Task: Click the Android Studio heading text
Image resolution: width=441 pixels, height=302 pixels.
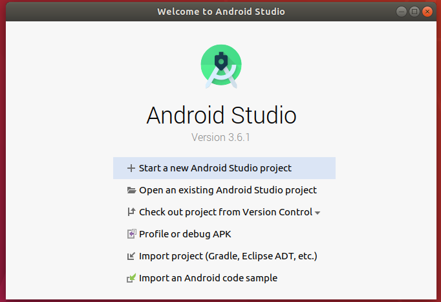Action: [221, 115]
